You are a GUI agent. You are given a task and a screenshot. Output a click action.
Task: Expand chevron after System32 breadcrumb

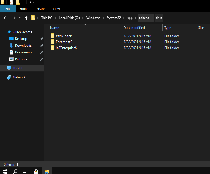pos(124,18)
